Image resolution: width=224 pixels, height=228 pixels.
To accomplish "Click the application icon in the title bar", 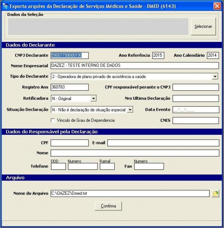I will (5, 6).
